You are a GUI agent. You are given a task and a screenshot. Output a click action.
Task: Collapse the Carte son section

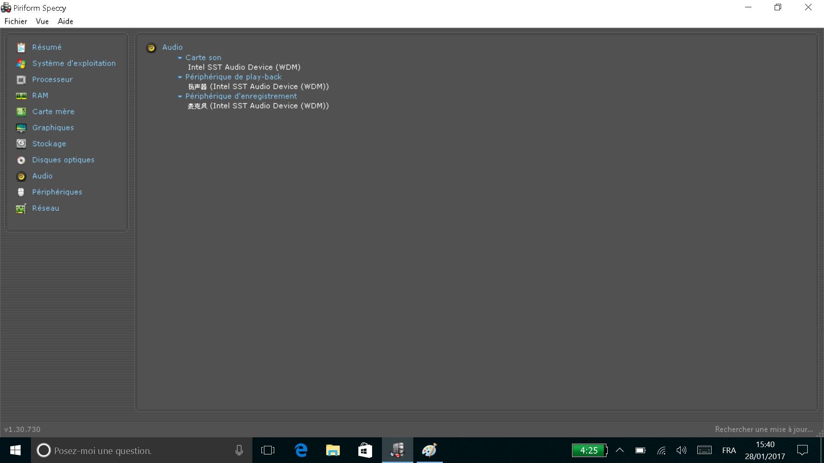[x=180, y=58]
